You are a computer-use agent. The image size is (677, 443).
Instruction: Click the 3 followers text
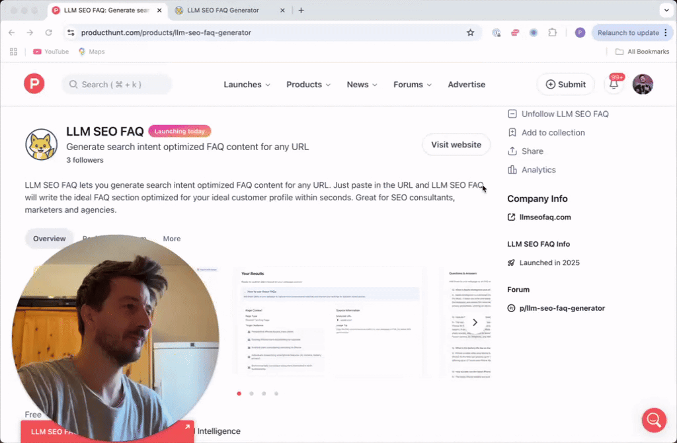pyautogui.click(x=85, y=160)
